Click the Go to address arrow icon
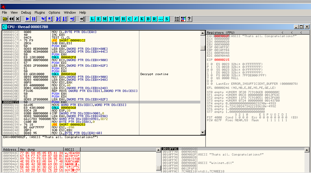This screenshot has height=173, width=311. (82, 19)
